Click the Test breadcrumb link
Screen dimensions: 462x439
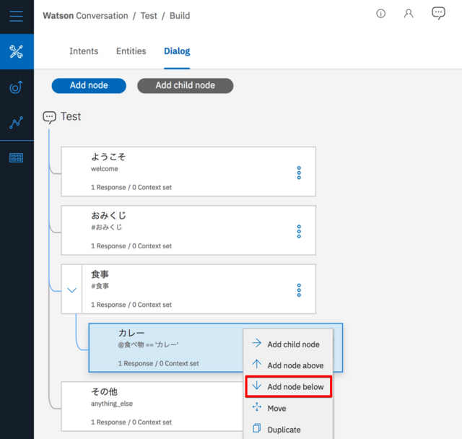pos(149,16)
